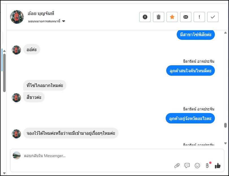This screenshot has height=176, width=229.
Task: Flag conversation with the exclamation mark icon
Action: pos(199,17)
